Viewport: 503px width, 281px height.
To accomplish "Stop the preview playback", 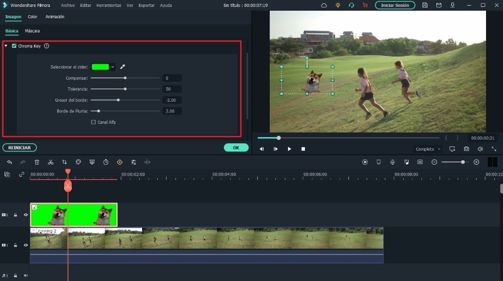I will point(303,149).
